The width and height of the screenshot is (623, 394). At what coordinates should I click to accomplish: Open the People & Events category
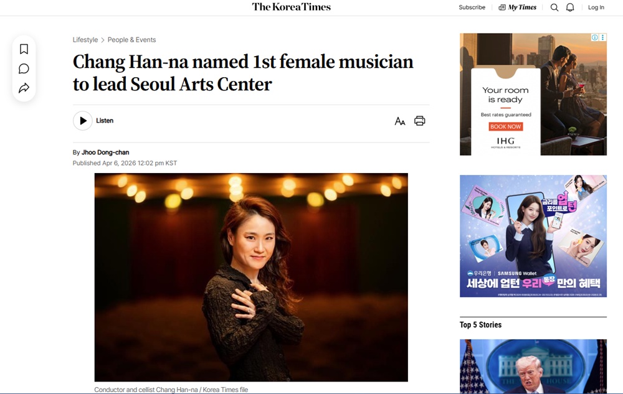(131, 40)
